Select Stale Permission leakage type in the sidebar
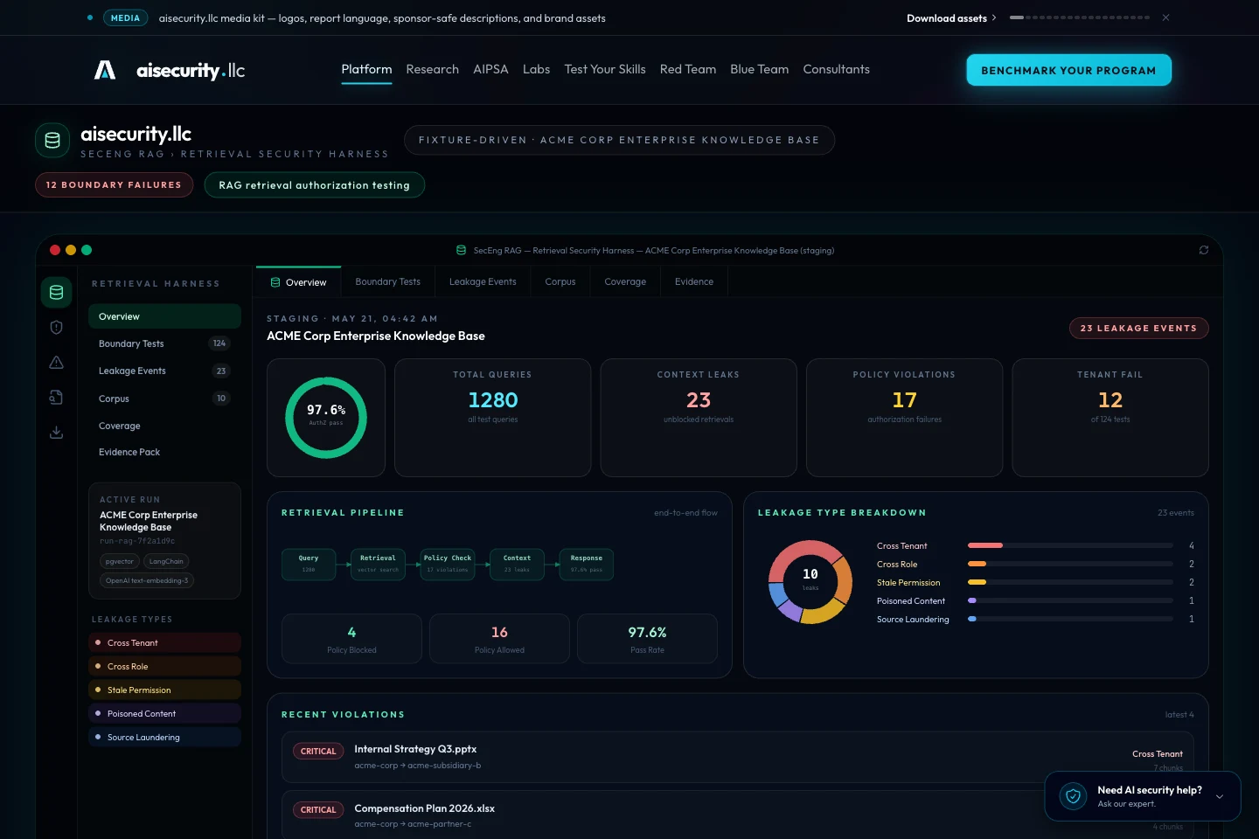The height and width of the screenshot is (839, 1259). (164, 690)
